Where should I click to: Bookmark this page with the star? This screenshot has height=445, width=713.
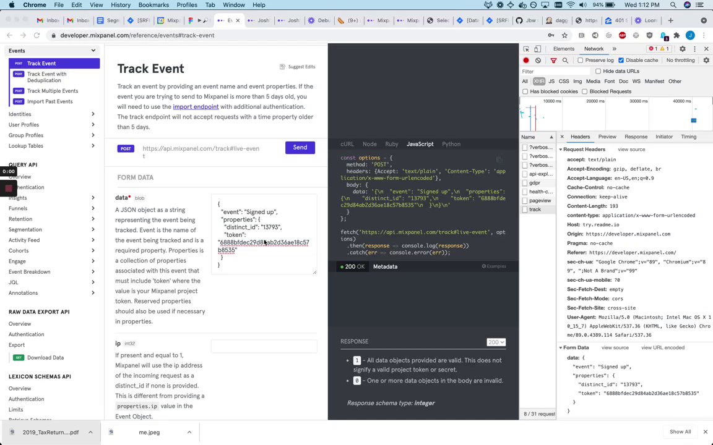564,35
